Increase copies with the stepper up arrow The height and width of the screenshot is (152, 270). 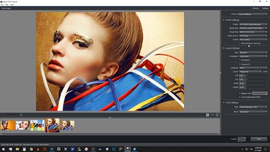click(245, 138)
